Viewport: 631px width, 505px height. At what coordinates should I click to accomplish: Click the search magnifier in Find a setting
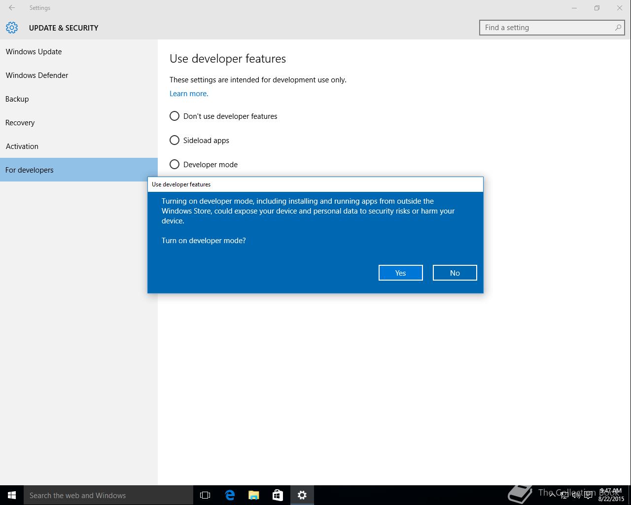618,28
